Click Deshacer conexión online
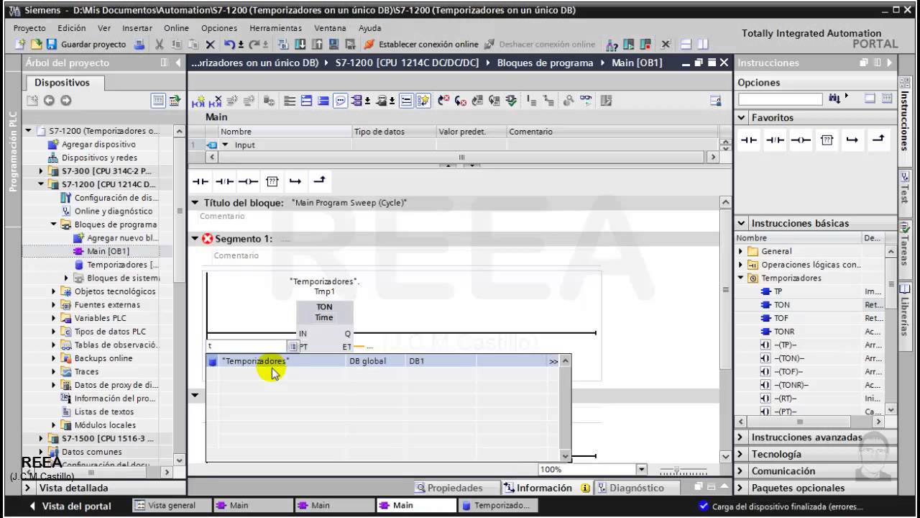The height and width of the screenshot is (518, 920). (540, 45)
